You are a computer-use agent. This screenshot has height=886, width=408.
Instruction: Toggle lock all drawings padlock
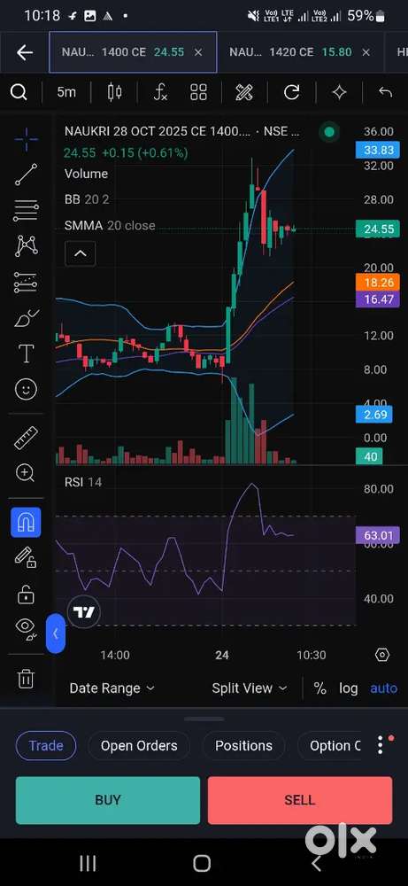pyautogui.click(x=26, y=594)
